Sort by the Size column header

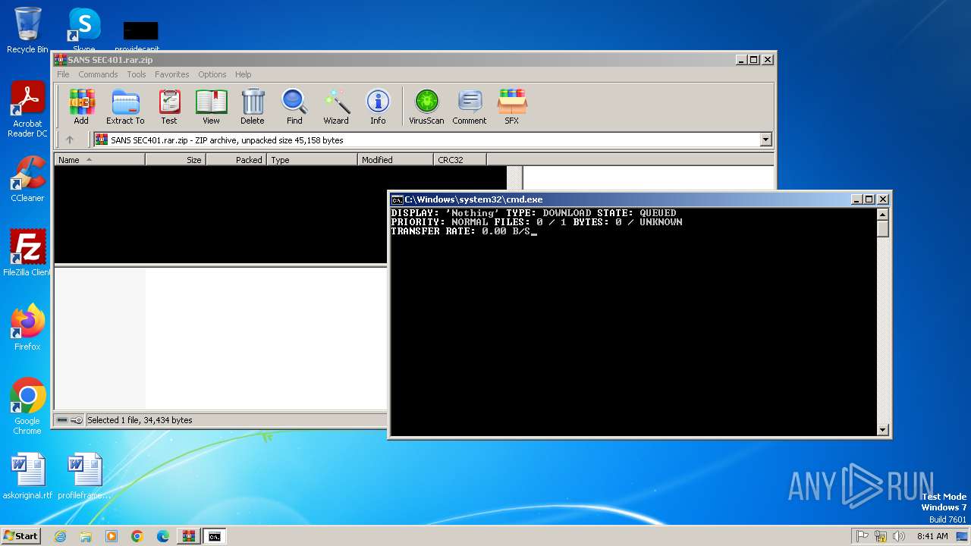coord(175,160)
